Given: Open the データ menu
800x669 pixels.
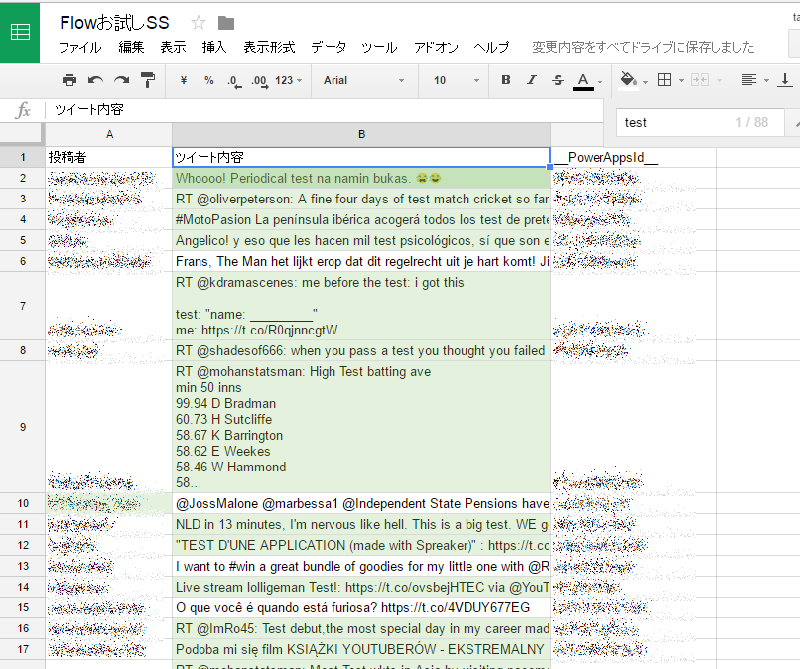Looking at the screenshot, I should pyautogui.click(x=329, y=47).
